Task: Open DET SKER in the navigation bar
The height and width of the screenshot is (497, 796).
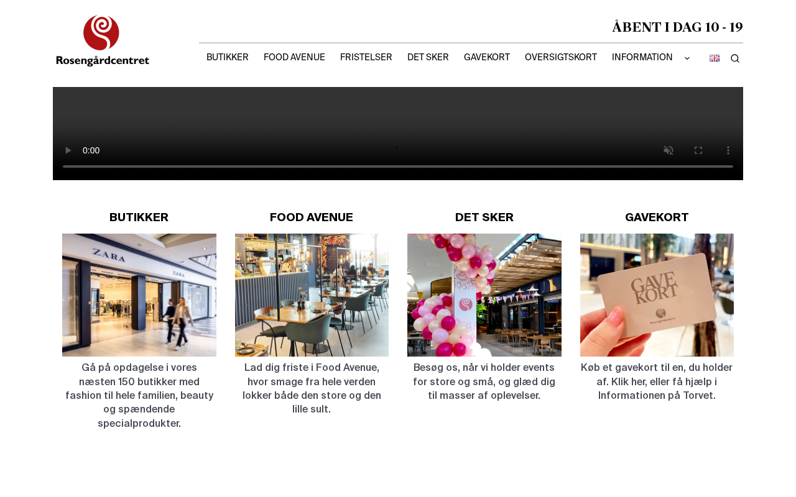Action: pyautogui.click(x=428, y=57)
